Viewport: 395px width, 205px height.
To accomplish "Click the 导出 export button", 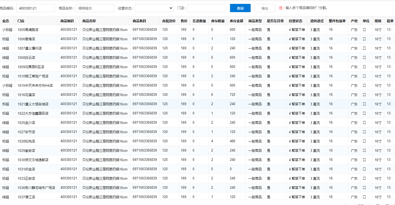I will tap(265, 8).
